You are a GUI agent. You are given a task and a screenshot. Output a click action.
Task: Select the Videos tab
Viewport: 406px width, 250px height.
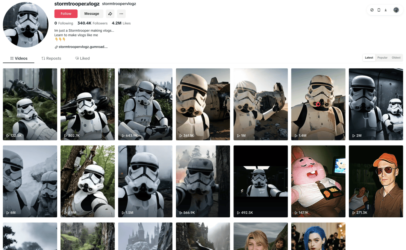coord(19,58)
